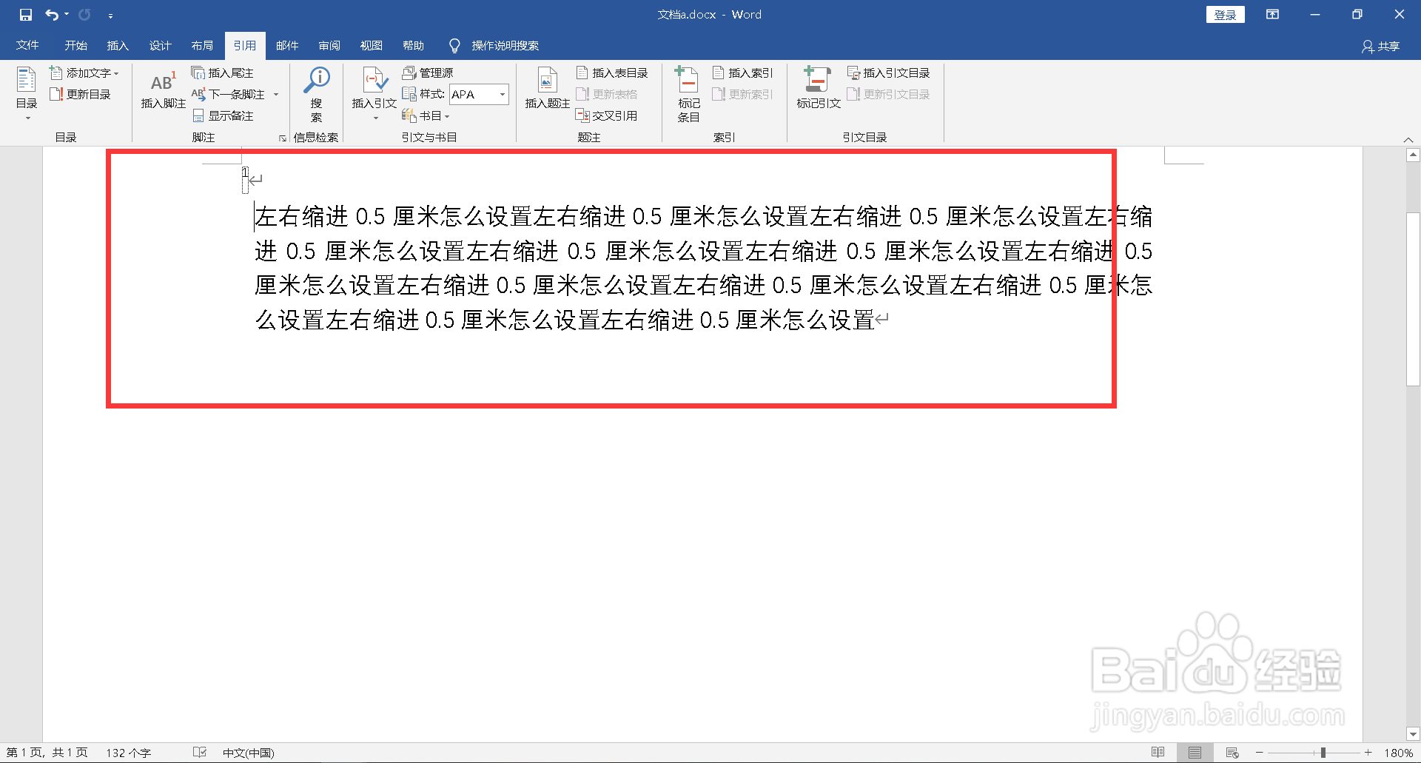Click 插入题注 to add caption
The image size is (1421, 763).
[x=547, y=89]
